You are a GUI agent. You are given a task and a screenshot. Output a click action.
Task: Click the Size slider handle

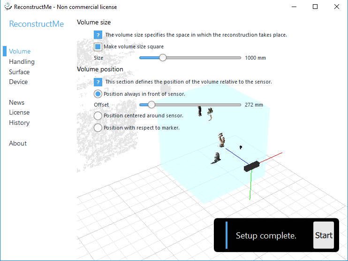coord(163,58)
